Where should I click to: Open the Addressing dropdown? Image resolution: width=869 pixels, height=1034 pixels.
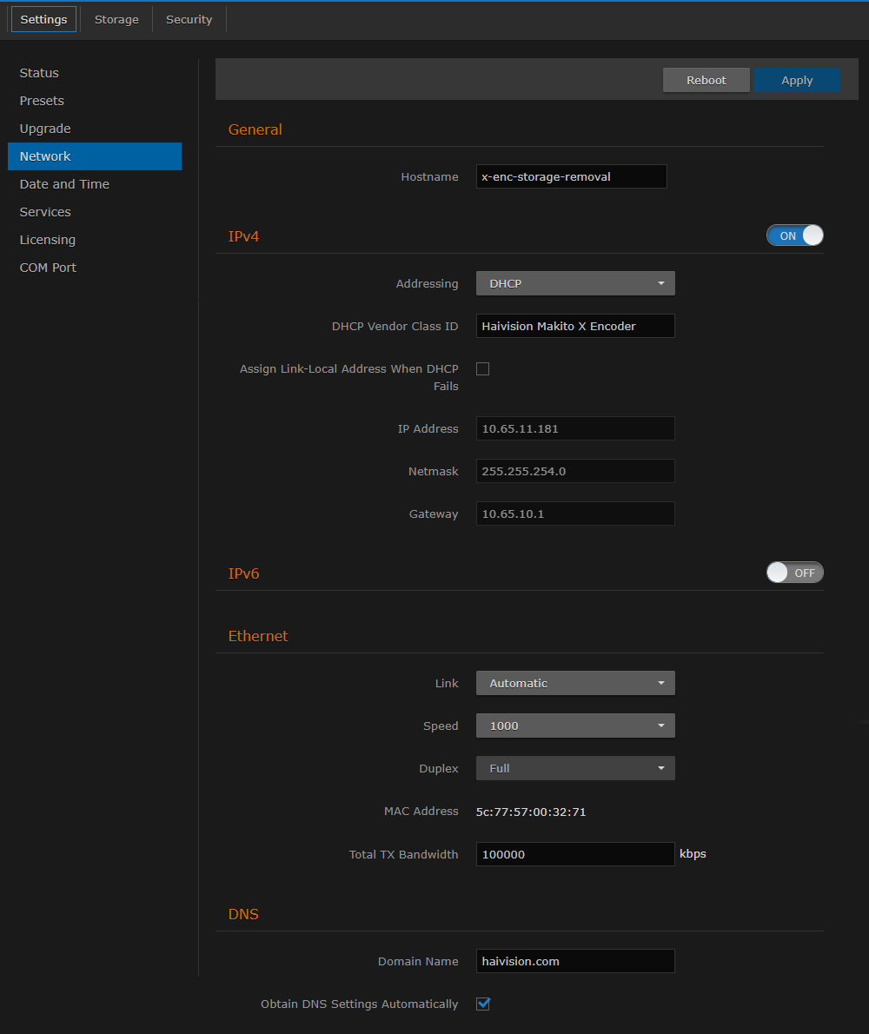point(575,282)
